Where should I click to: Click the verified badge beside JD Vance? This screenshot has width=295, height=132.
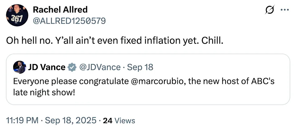coord(72,67)
